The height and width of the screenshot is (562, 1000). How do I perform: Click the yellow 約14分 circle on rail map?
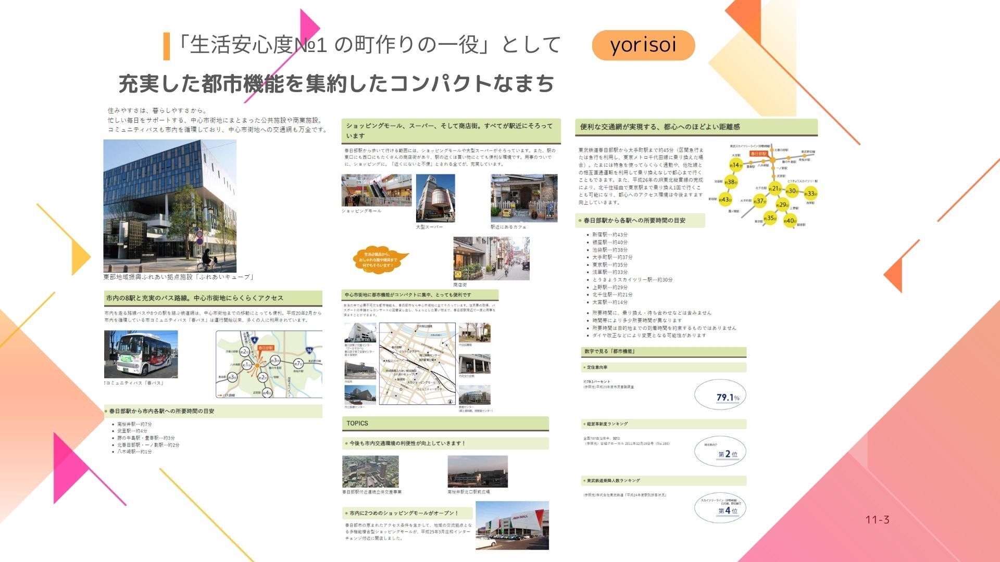click(735, 165)
